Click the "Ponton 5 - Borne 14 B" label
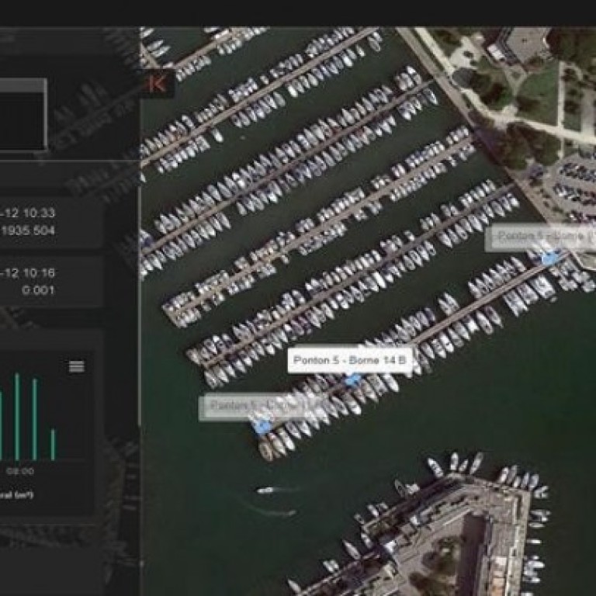The image size is (596, 596). pos(350,360)
